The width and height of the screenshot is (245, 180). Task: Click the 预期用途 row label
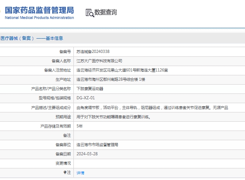coord(63,117)
